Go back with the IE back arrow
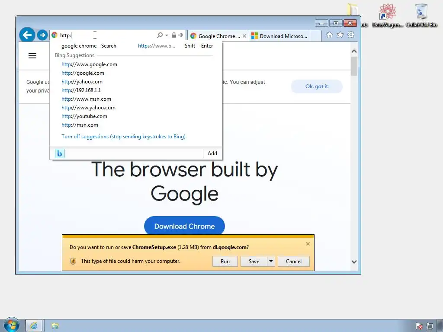This screenshot has height=332, width=443. click(27, 35)
